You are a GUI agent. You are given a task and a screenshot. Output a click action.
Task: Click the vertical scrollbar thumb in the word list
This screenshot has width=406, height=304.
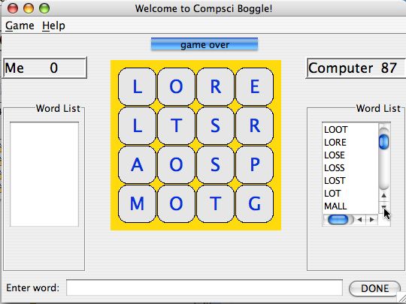383,142
